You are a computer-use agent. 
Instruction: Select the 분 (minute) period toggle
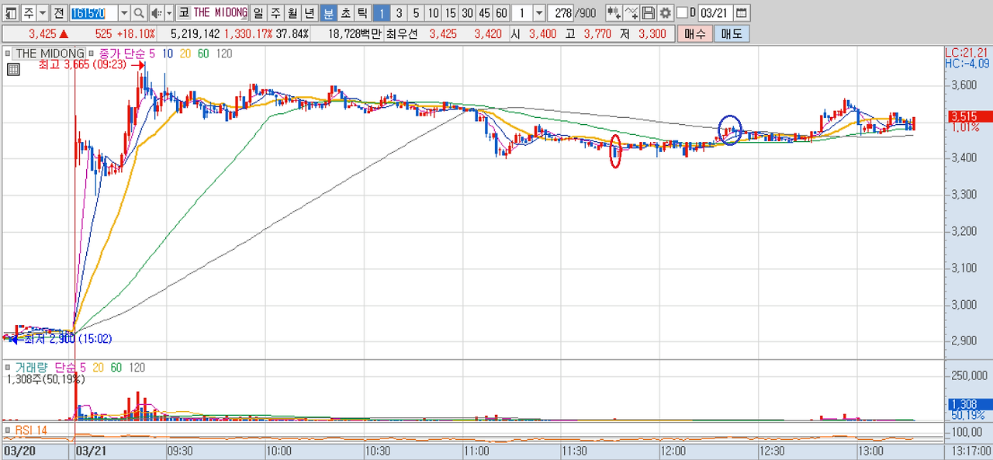click(x=327, y=13)
